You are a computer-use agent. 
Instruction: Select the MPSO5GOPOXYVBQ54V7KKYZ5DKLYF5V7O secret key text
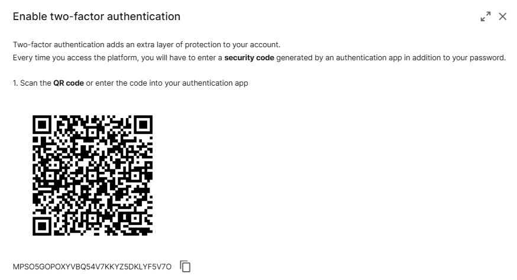(x=92, y=267)
